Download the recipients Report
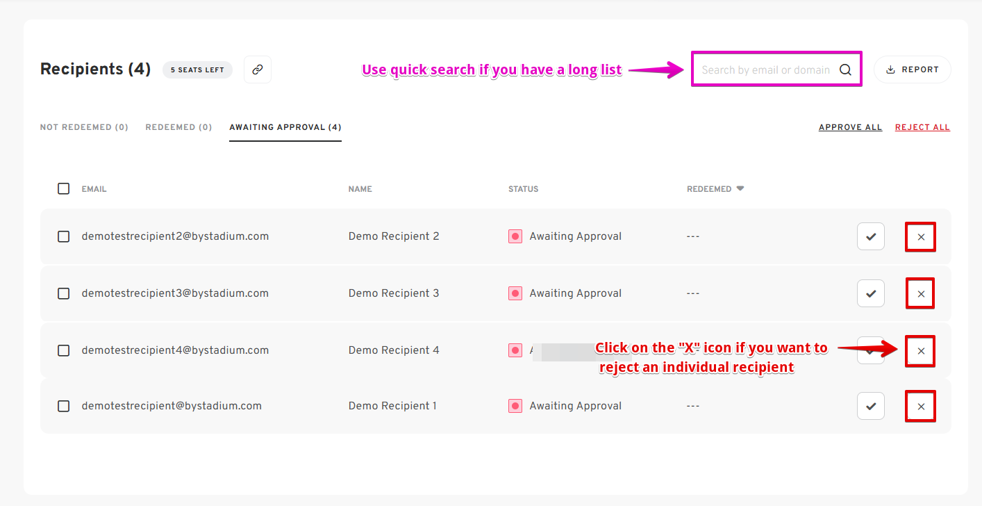The width and height of the screenshot is (982, 506). (913, 70)
